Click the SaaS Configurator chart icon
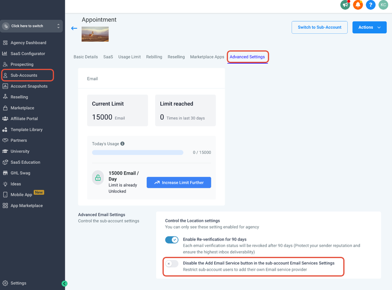 tap(5, 54)
